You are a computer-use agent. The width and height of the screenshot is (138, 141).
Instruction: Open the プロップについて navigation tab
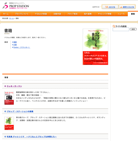(22, 14)
